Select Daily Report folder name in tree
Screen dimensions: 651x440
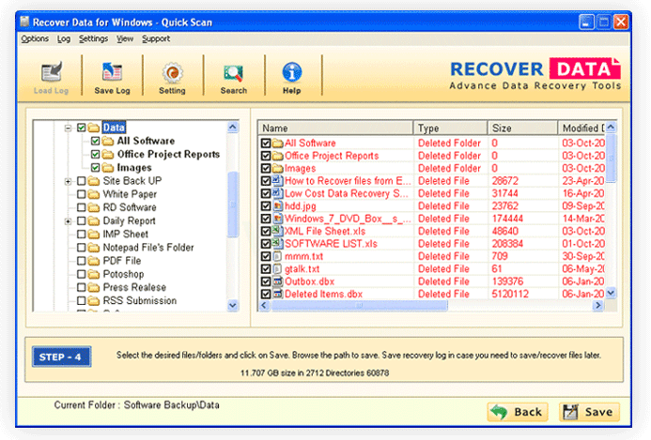pyautogui.click(x=129, y=220)
